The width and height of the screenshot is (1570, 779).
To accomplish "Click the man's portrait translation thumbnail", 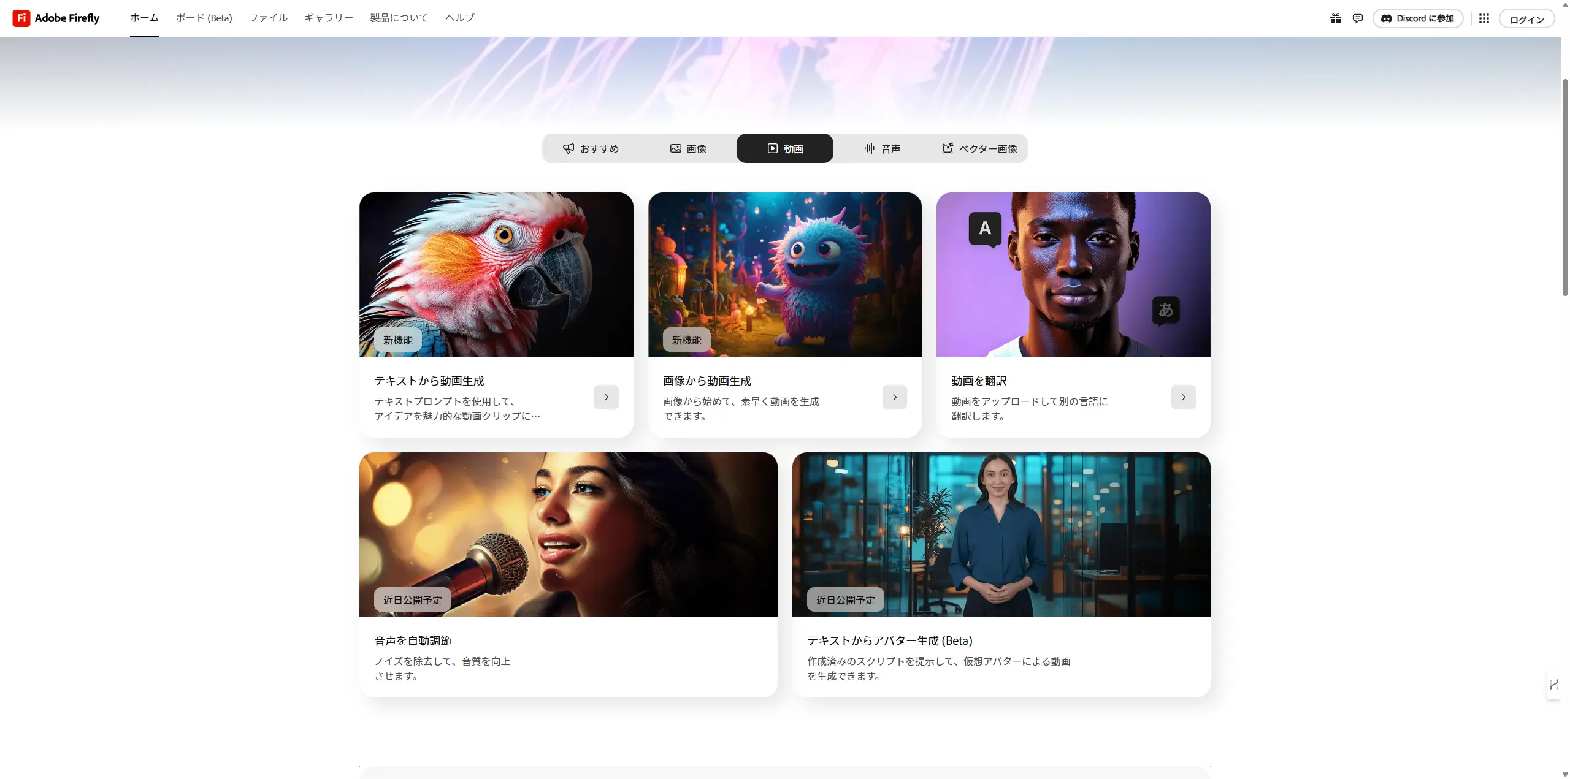I will coord(1073,275).
